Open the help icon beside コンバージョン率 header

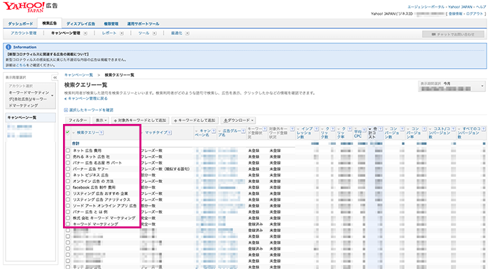(x=424, y=129)
